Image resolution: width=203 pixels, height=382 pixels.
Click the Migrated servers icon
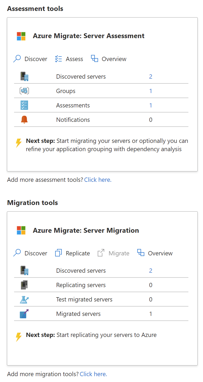24,314
